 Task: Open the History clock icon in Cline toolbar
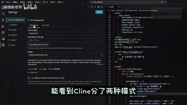pyautogui.click(x=95, y=7)
